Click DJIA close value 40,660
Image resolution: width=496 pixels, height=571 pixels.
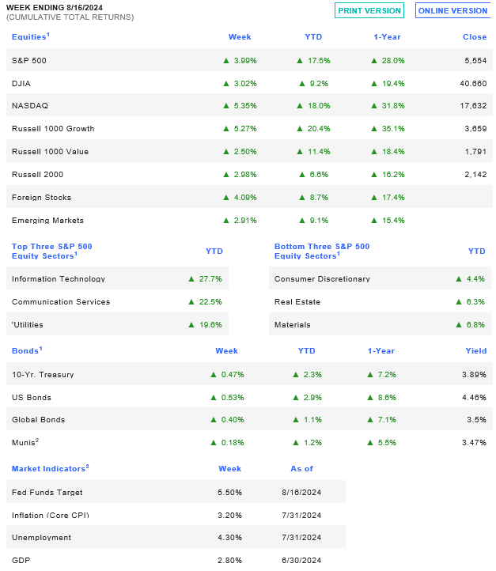pyautogui.click(x=473, y=83)
